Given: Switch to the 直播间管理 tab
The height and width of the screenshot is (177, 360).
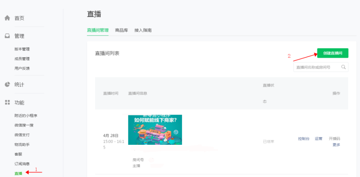Looking at the screenshot, I should [98, 30].
